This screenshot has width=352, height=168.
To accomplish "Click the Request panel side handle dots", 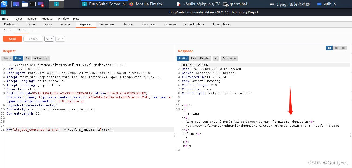I will pyautogui.click(x=175, y=135).
